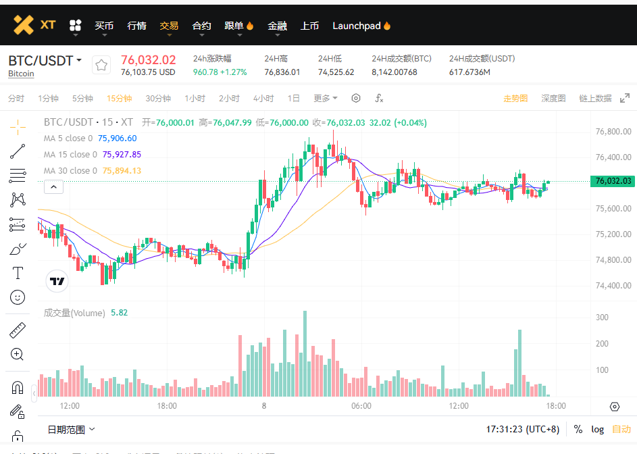The height and width of the screenshot is (454, 637).
Task: Select the long position forecasting tool
Action: [18, 224]
